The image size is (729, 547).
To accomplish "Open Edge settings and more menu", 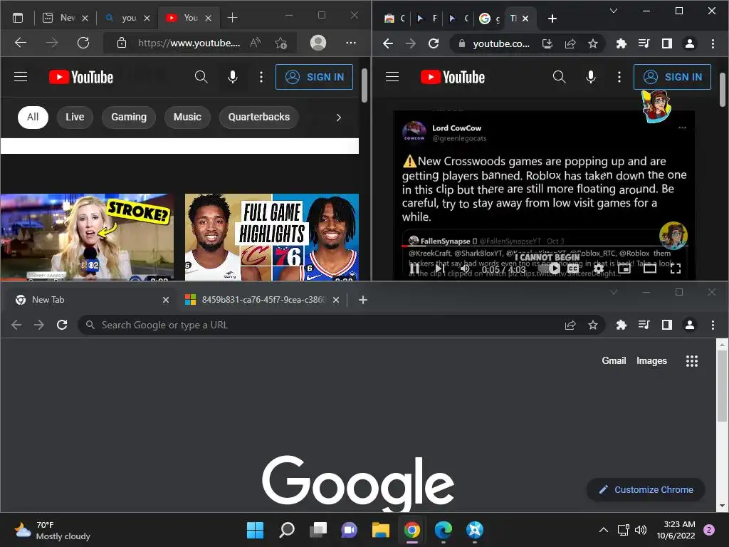I will click(x=351, y=43).
